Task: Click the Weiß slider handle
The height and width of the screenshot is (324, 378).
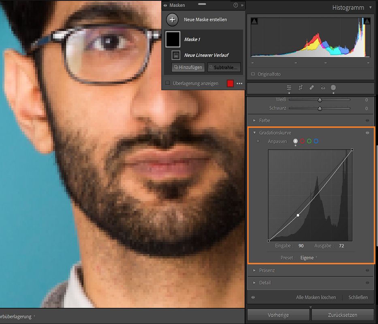Action: [320, 100]
